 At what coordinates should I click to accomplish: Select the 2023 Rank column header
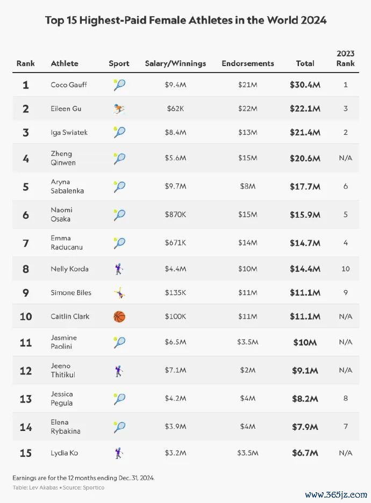pos(345,59)
